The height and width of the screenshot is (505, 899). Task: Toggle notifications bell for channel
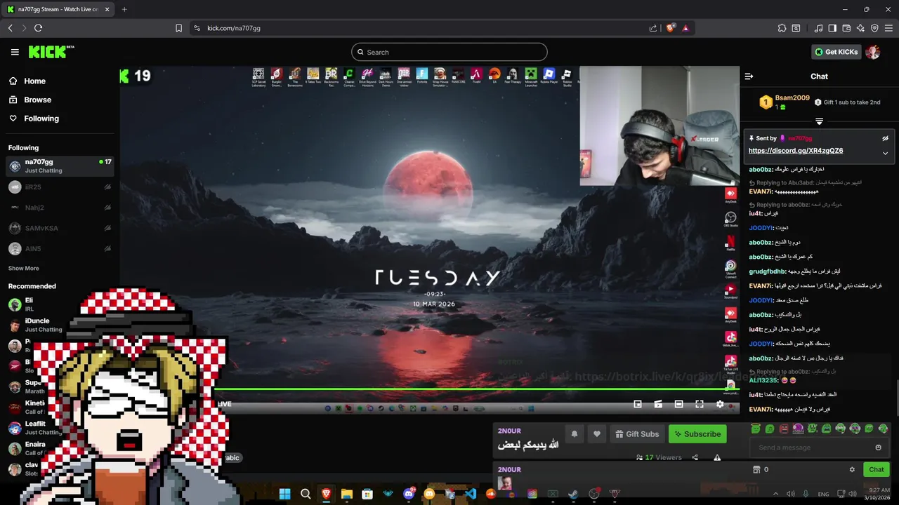(x=574, y=434)
